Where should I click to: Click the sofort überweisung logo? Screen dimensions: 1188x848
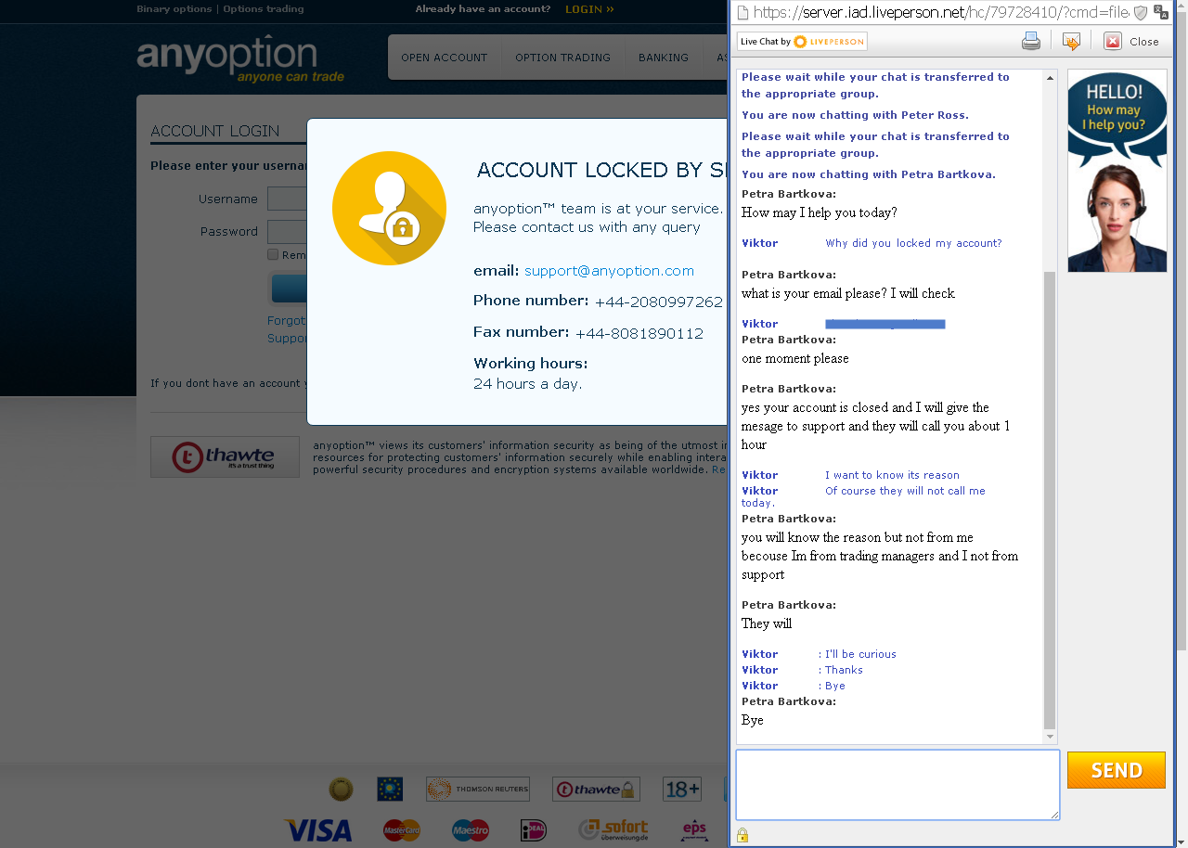[613, 829]
